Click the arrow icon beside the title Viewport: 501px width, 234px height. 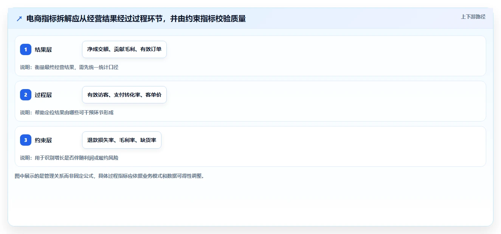coord(19,18)
